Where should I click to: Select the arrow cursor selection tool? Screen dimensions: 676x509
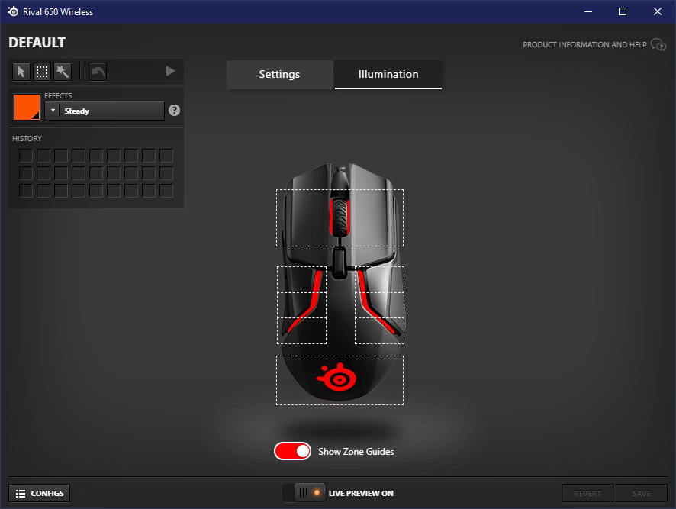coord(21,72)
